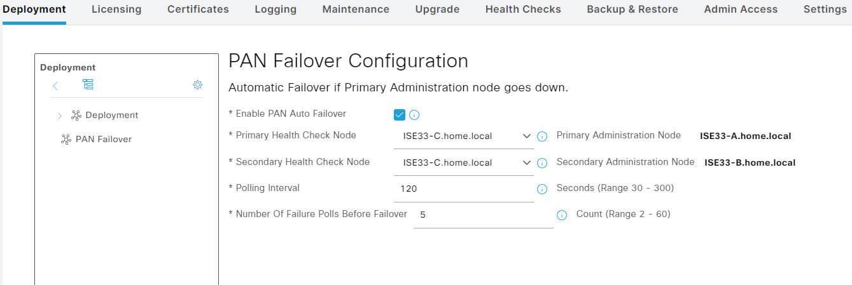Click info icon next to Polling Interval

coord(542,189)
